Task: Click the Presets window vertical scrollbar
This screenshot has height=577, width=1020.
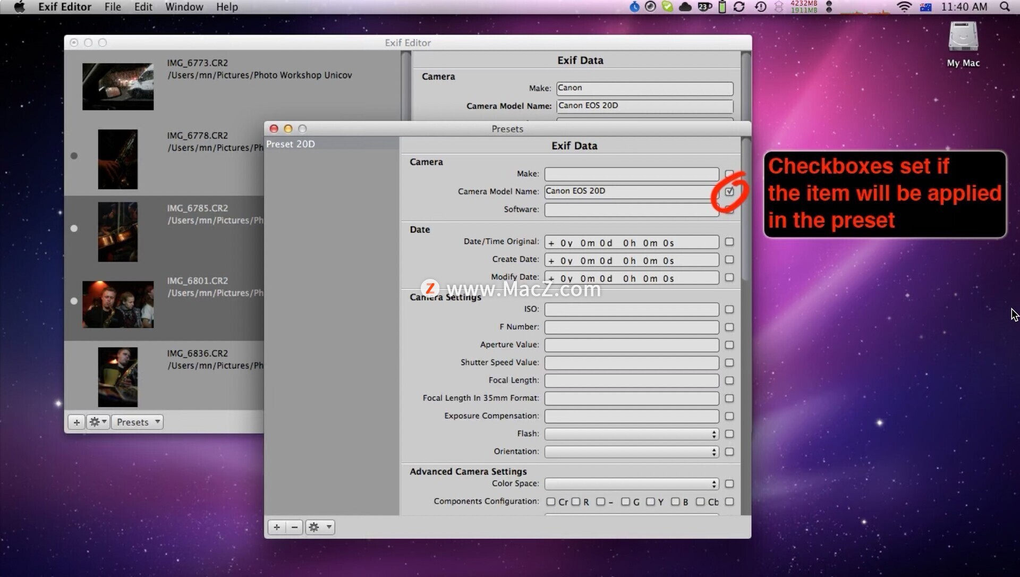Action: pyautogui.click(x=746, y=208)
